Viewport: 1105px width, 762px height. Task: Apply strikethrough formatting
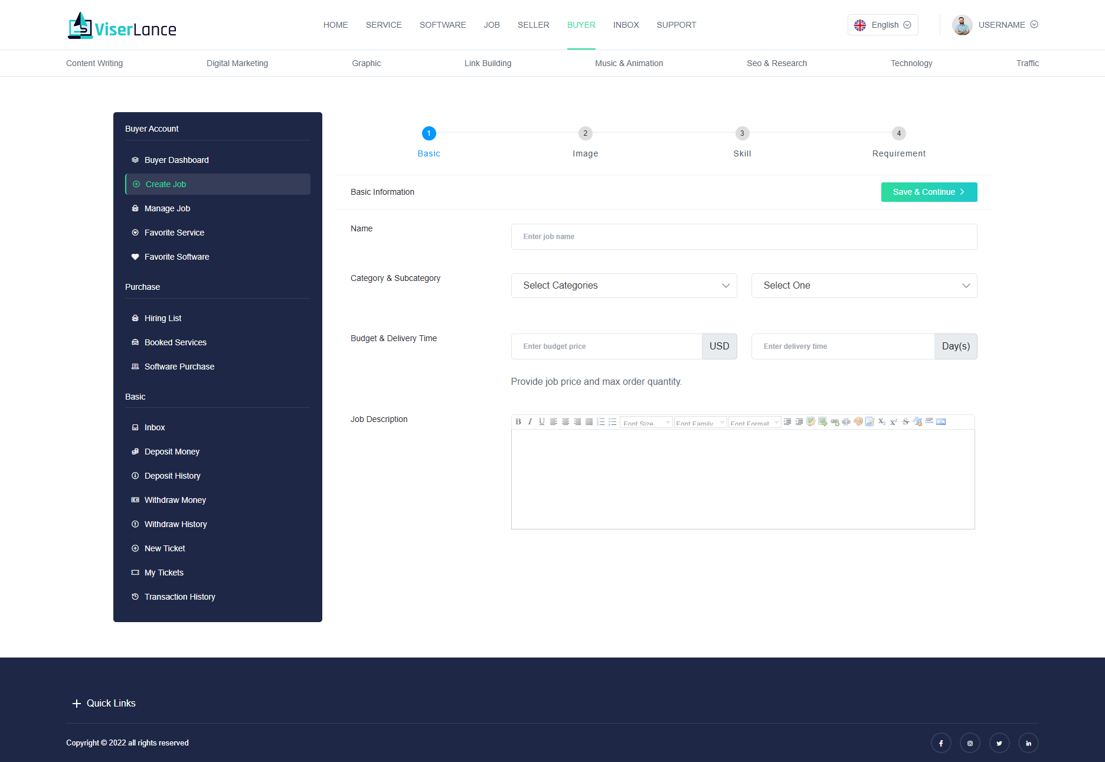[x=905, y=421]
